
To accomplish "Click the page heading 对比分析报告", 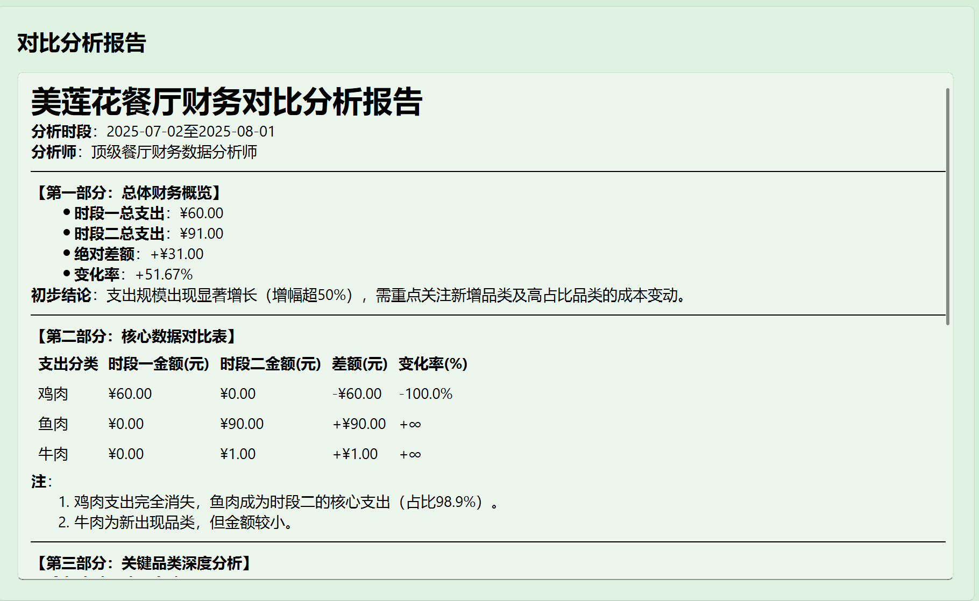I will point(82,43).
